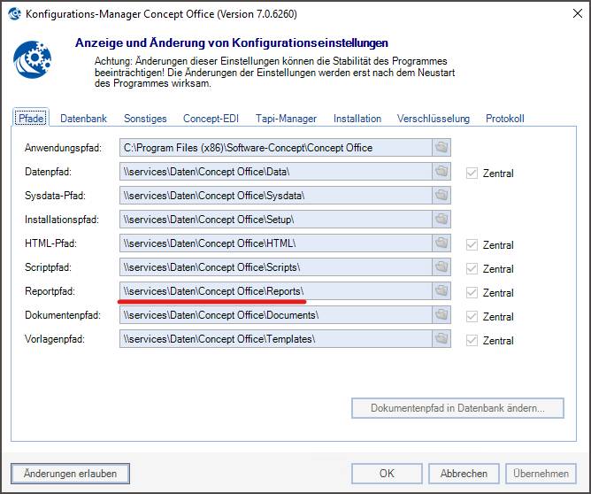Image resolution: width=591 pixels, height=494 pixels.
Task: Browse folder for Sysdata-Pfad
Action: 441,196
